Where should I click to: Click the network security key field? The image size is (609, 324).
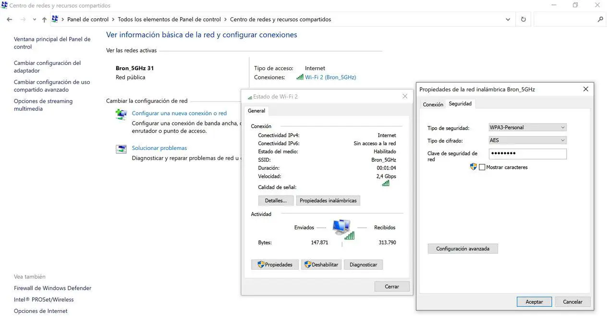[527, 154]
